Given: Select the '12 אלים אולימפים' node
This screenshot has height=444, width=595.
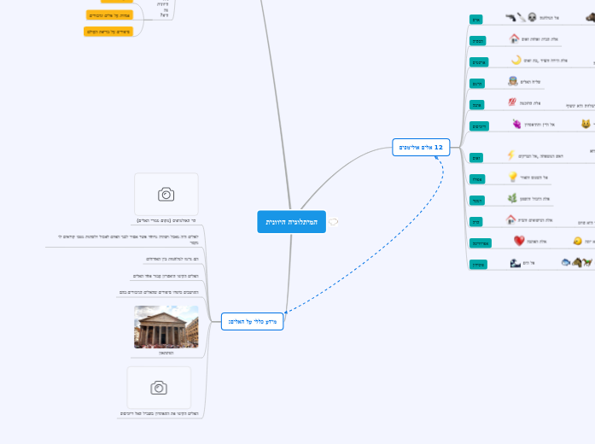Looking at the screenshot, I should (x=421, y=147).
